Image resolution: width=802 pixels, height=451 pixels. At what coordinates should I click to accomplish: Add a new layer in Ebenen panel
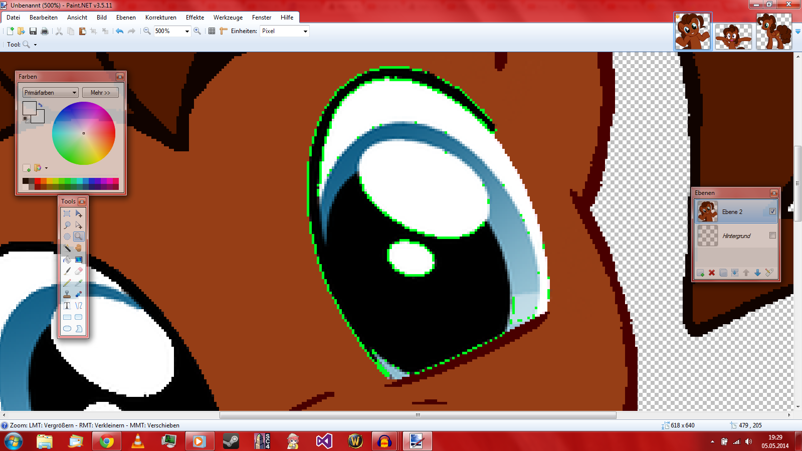coord(700,273)
